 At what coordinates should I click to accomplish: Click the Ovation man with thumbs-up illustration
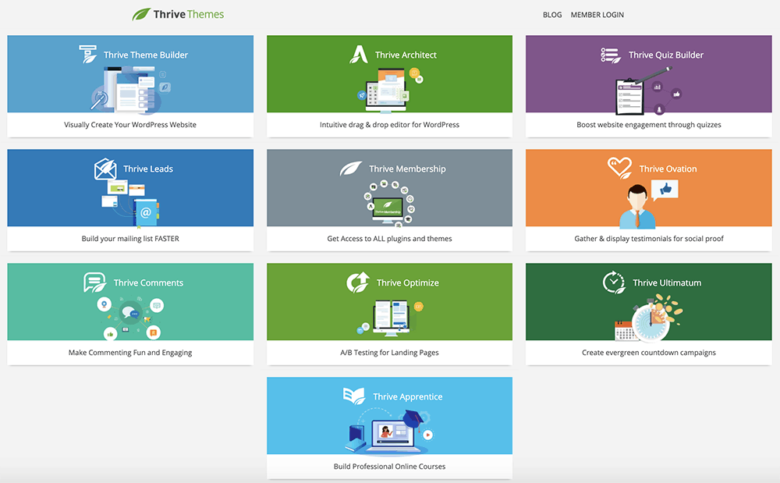pos(648,204)
